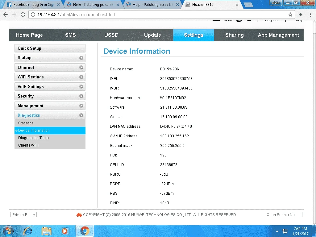Click CELL ID value 33436673
The height and width of the screenshot is (237, 316).
tap(169, 165)
